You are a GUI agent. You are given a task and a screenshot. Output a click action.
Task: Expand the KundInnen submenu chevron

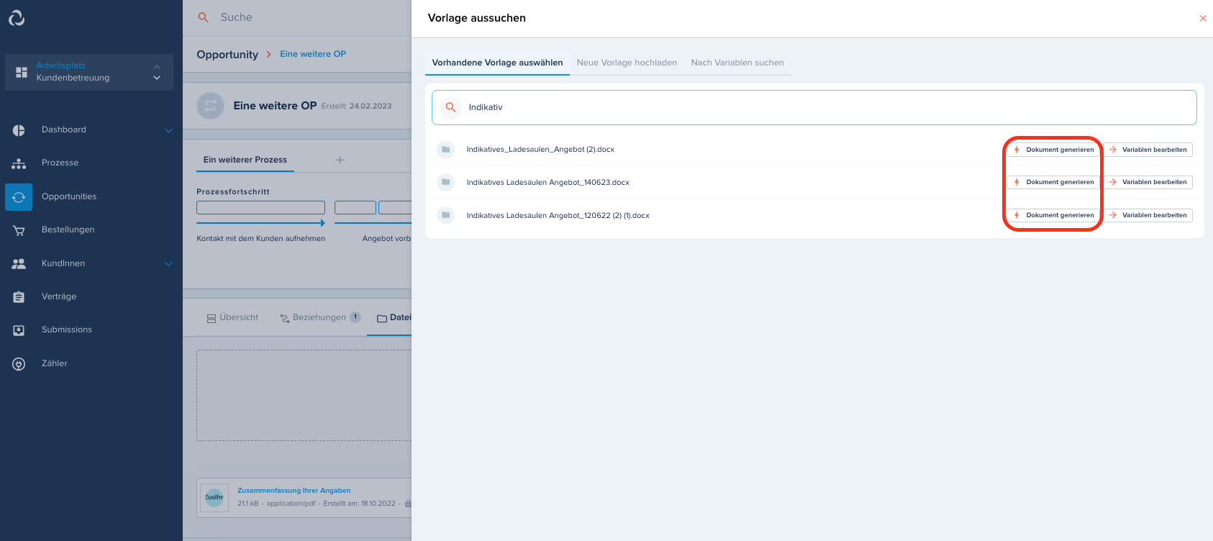click(x=168, y=264)
